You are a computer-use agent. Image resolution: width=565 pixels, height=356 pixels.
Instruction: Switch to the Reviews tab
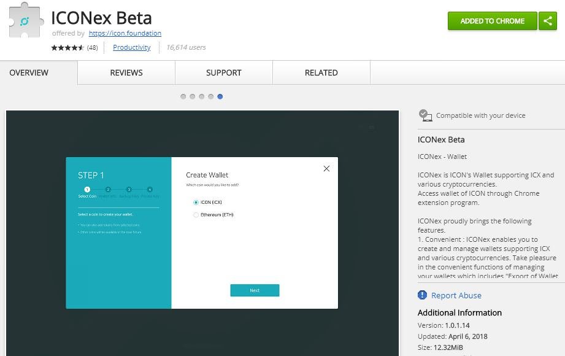tap(126, 72)
